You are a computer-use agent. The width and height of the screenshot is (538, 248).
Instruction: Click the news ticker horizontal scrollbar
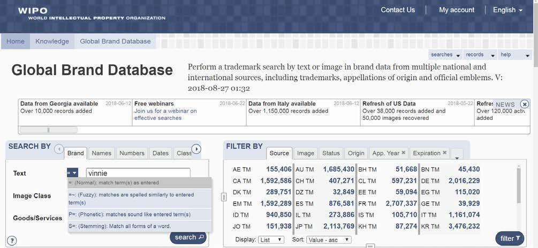[x=48, y=130]
